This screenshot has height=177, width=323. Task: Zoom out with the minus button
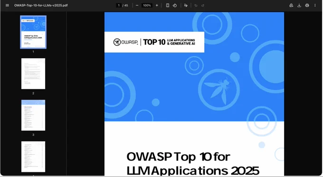tap(137, 5)
